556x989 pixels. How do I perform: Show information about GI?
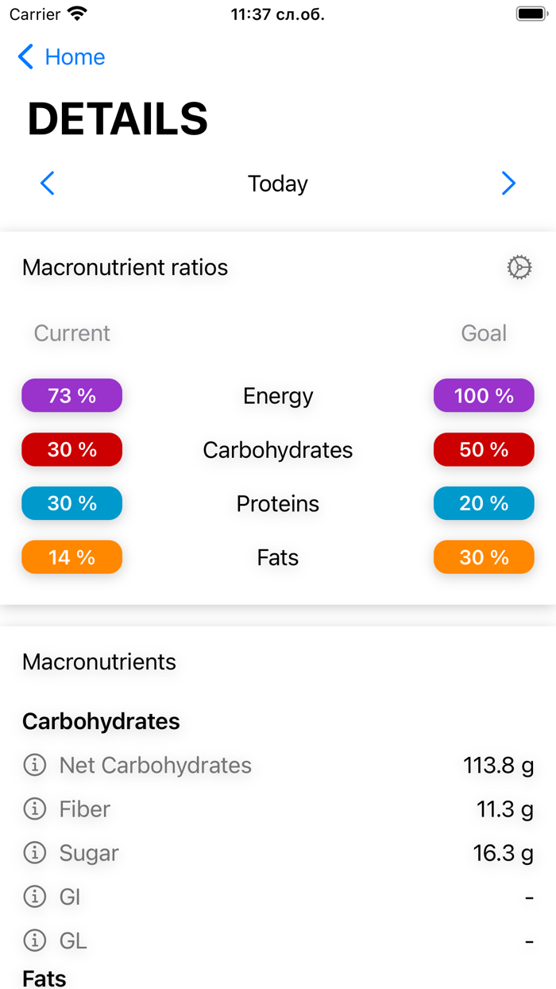tap(34, 896)
